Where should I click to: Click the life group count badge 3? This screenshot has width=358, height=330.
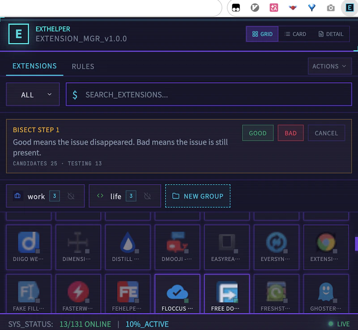coord(131,196)
